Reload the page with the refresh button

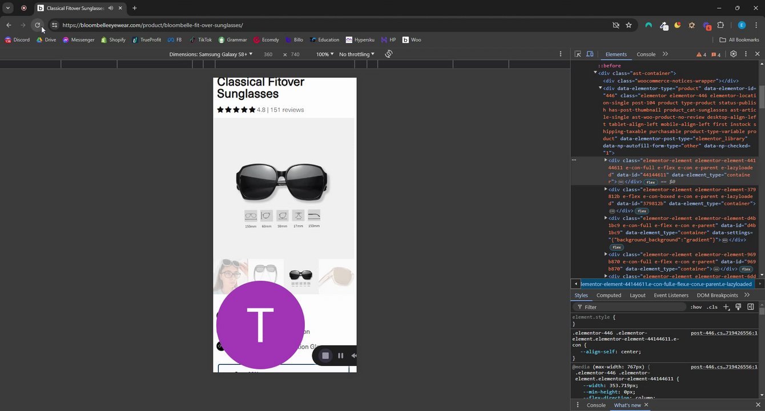coord(38,25)
